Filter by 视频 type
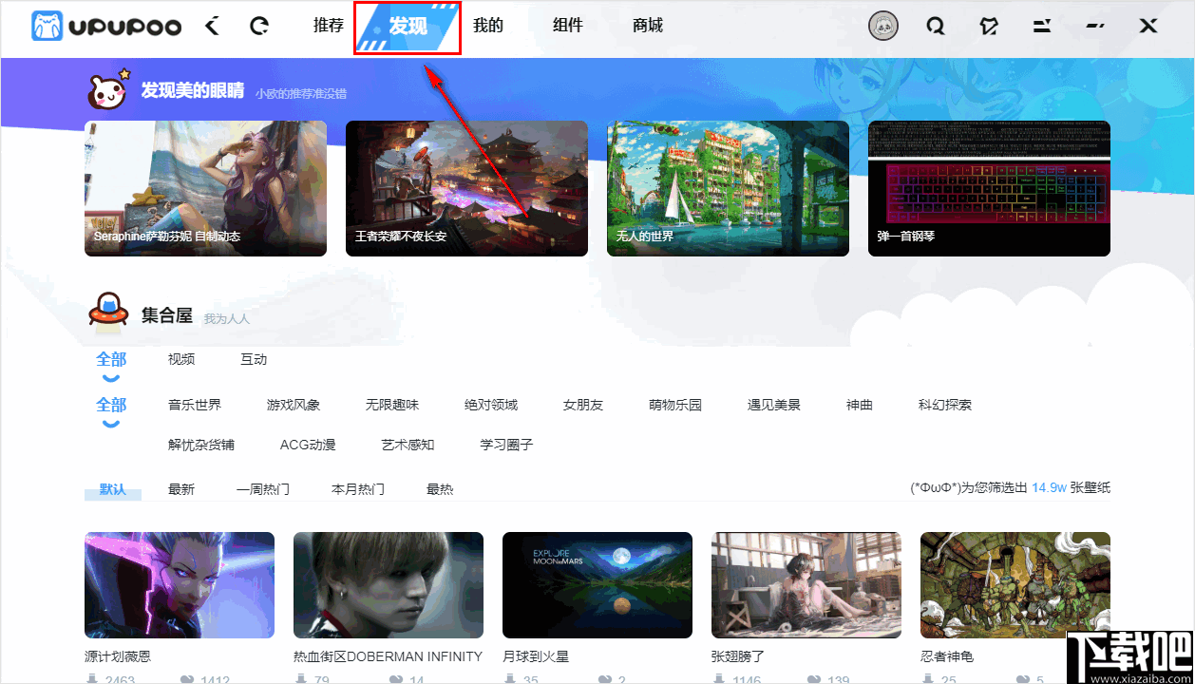Image resolution: width=1195 pixels, height=684 pixels. point(181,359)
